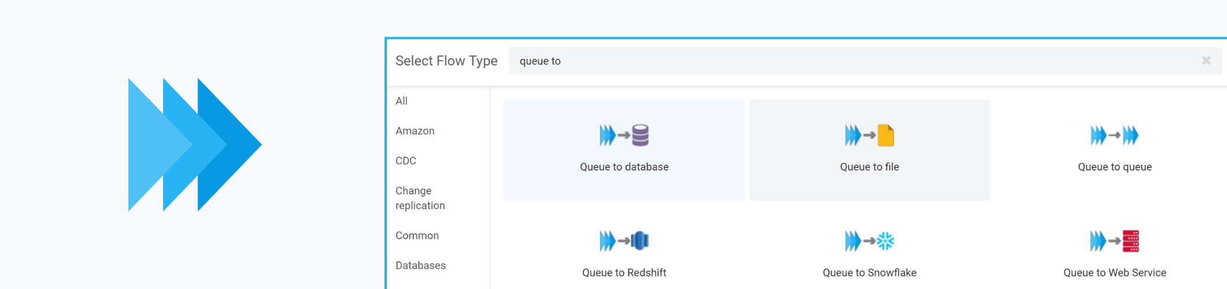The image size is (1227, 289).
Task: Click the 'Queue to Snowflake' label
Action: pyautogui.click(x=869, y=273)
